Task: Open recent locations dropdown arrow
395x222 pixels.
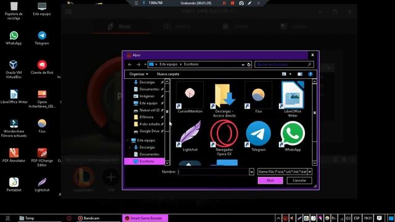Action: [145, 64]
